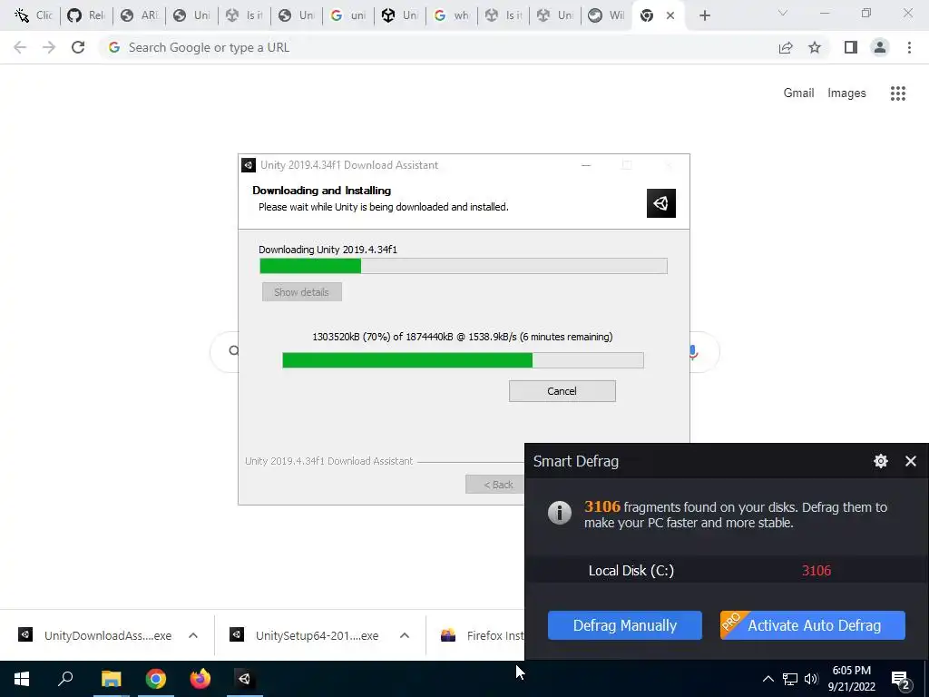This screenshot has height=697, width=929.
Task: Close the Smart Defrag popup
Action: coord(911,461)
